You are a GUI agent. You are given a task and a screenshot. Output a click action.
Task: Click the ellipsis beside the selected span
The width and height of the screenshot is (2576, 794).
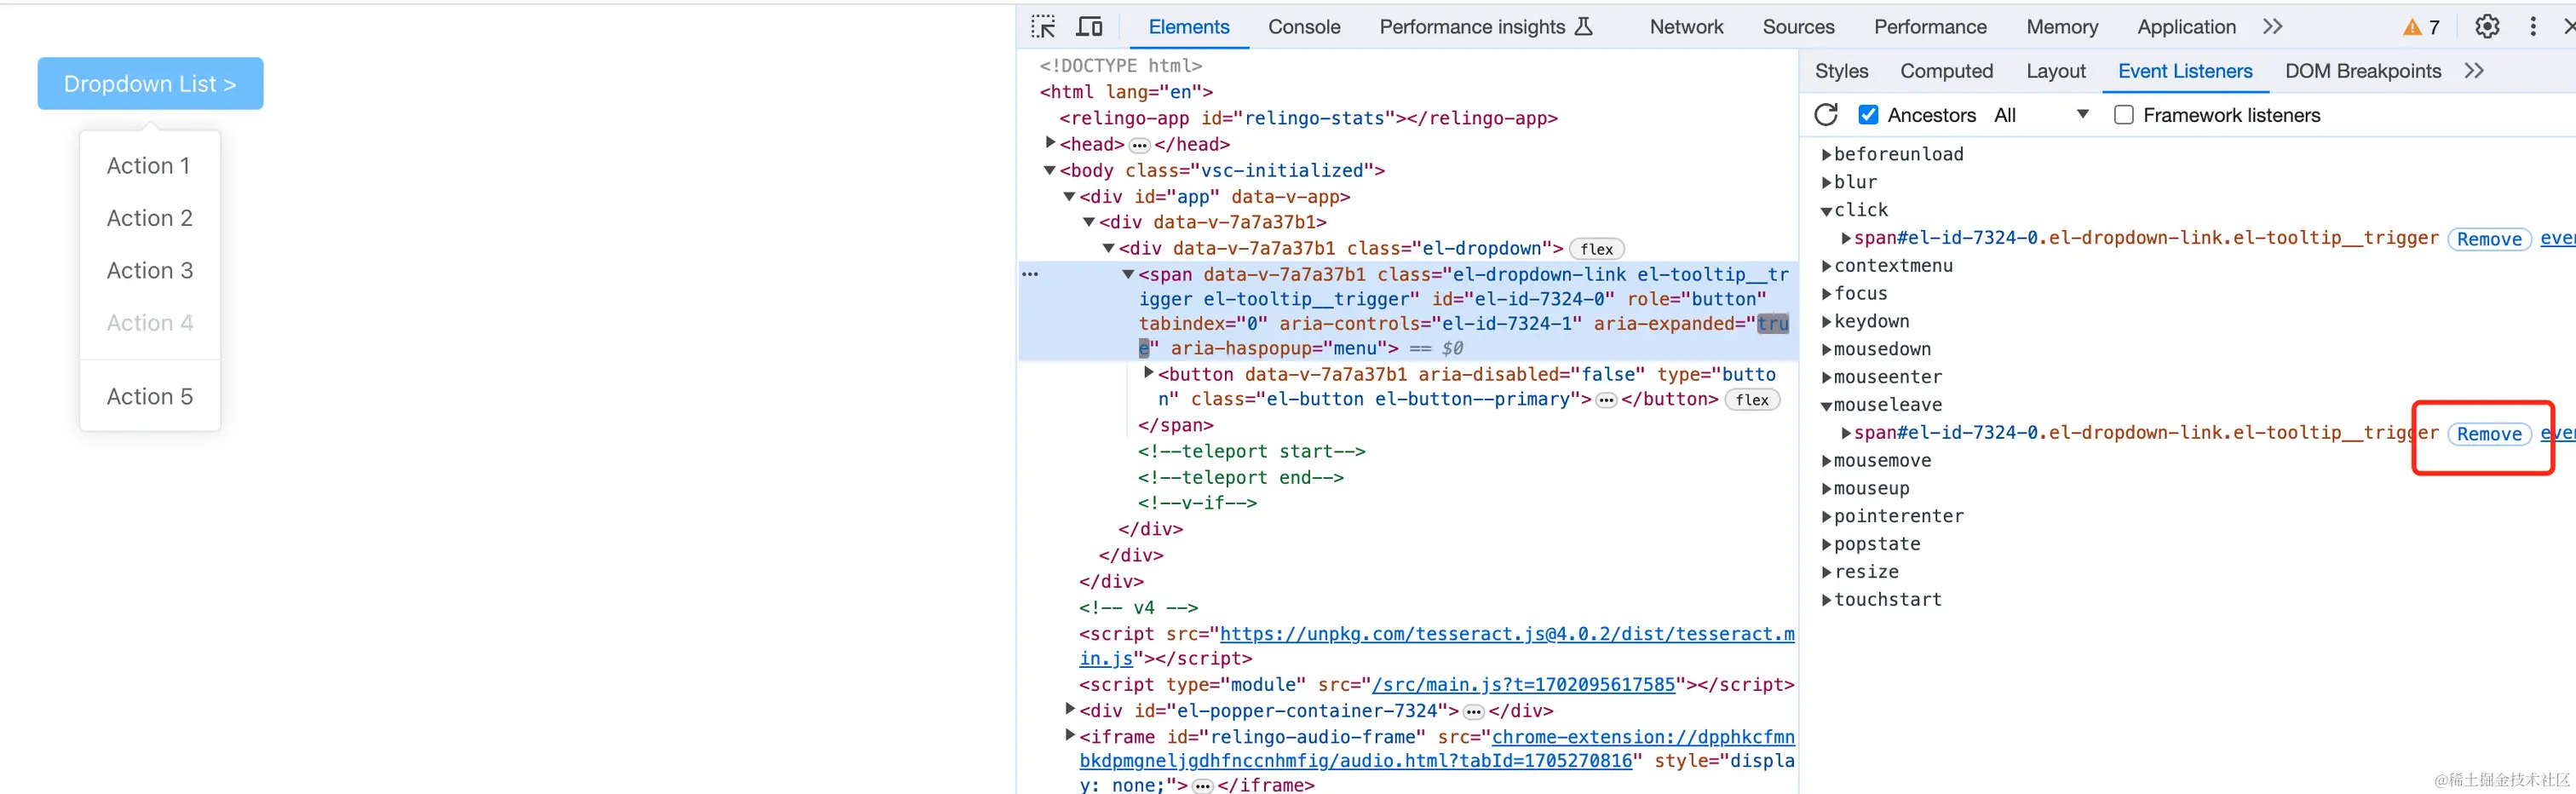1030,274
